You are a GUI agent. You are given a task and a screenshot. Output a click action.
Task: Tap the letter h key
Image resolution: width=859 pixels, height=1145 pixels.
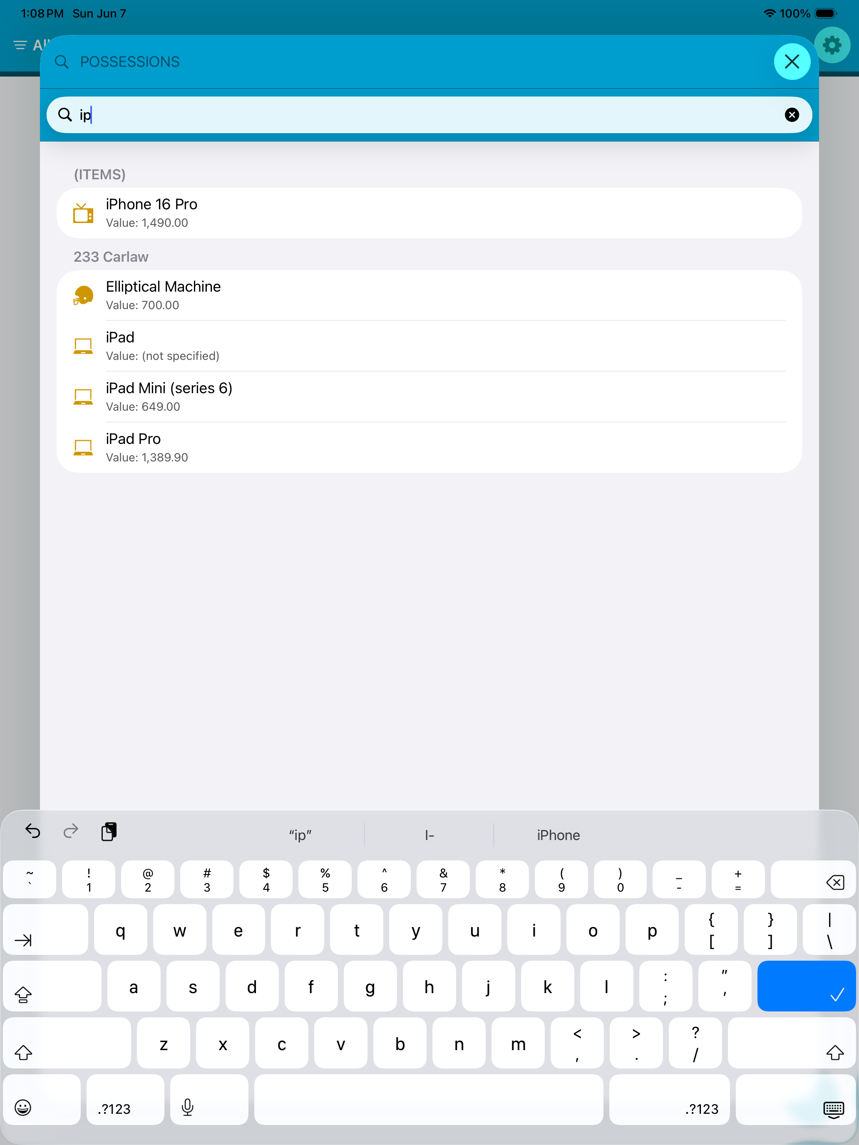point(429,986)
